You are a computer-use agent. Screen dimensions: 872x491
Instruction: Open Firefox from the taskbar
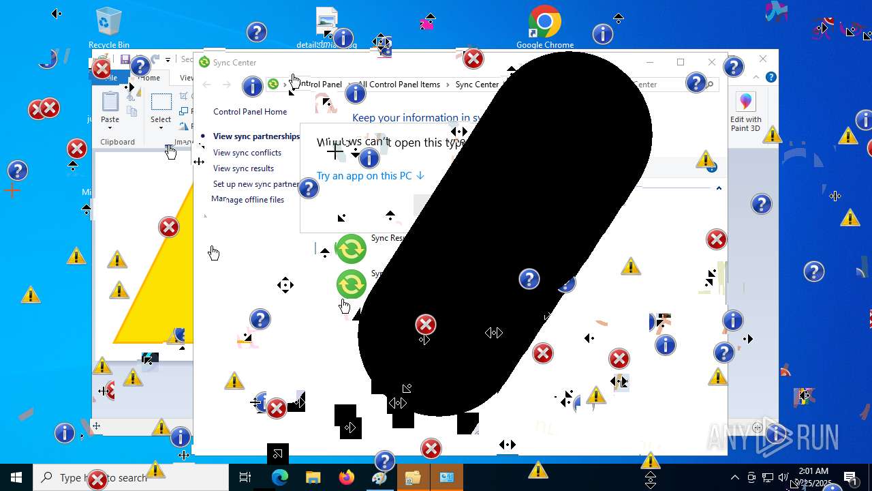[347, 477]
